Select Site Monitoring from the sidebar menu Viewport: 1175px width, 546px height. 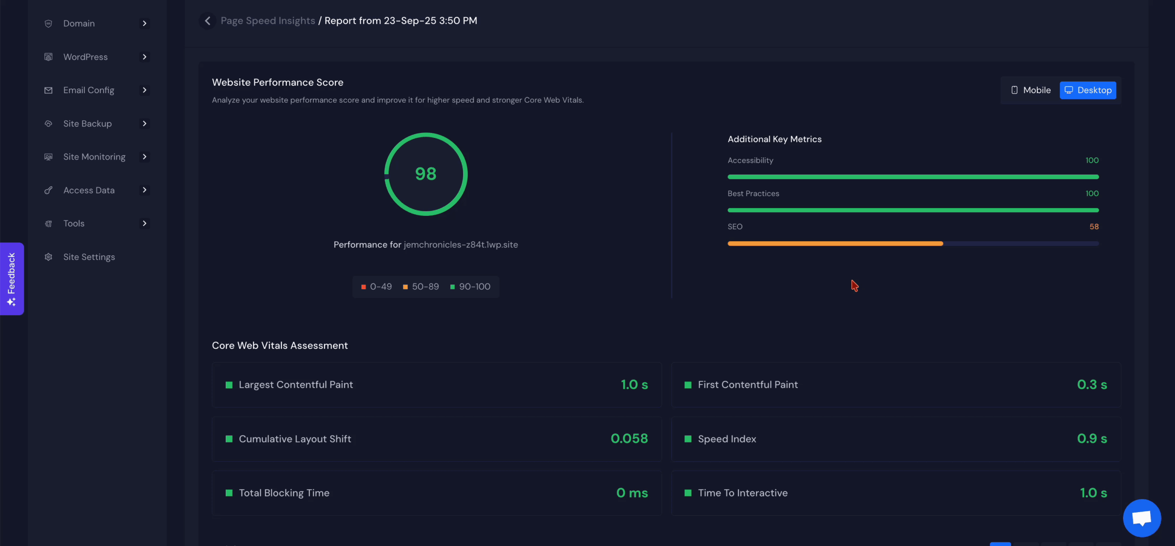coord(94,156)
